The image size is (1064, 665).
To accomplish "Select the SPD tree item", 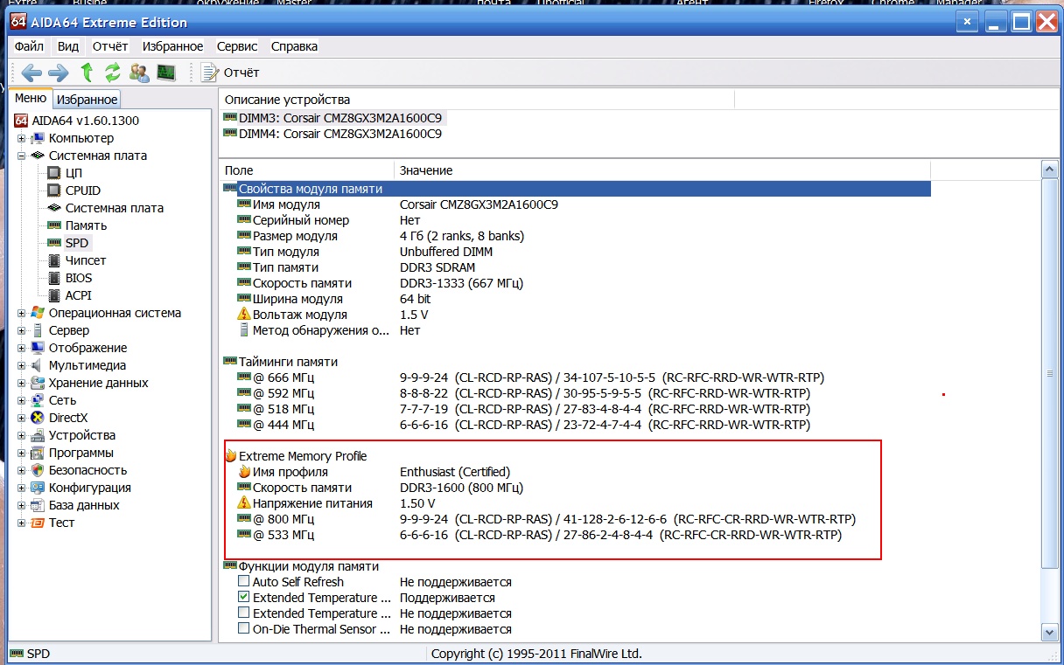I will point(77,243).
